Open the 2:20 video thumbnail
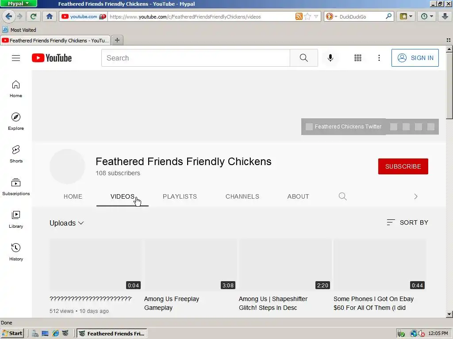This screenshot has height=339, width=453. (285, 265)
